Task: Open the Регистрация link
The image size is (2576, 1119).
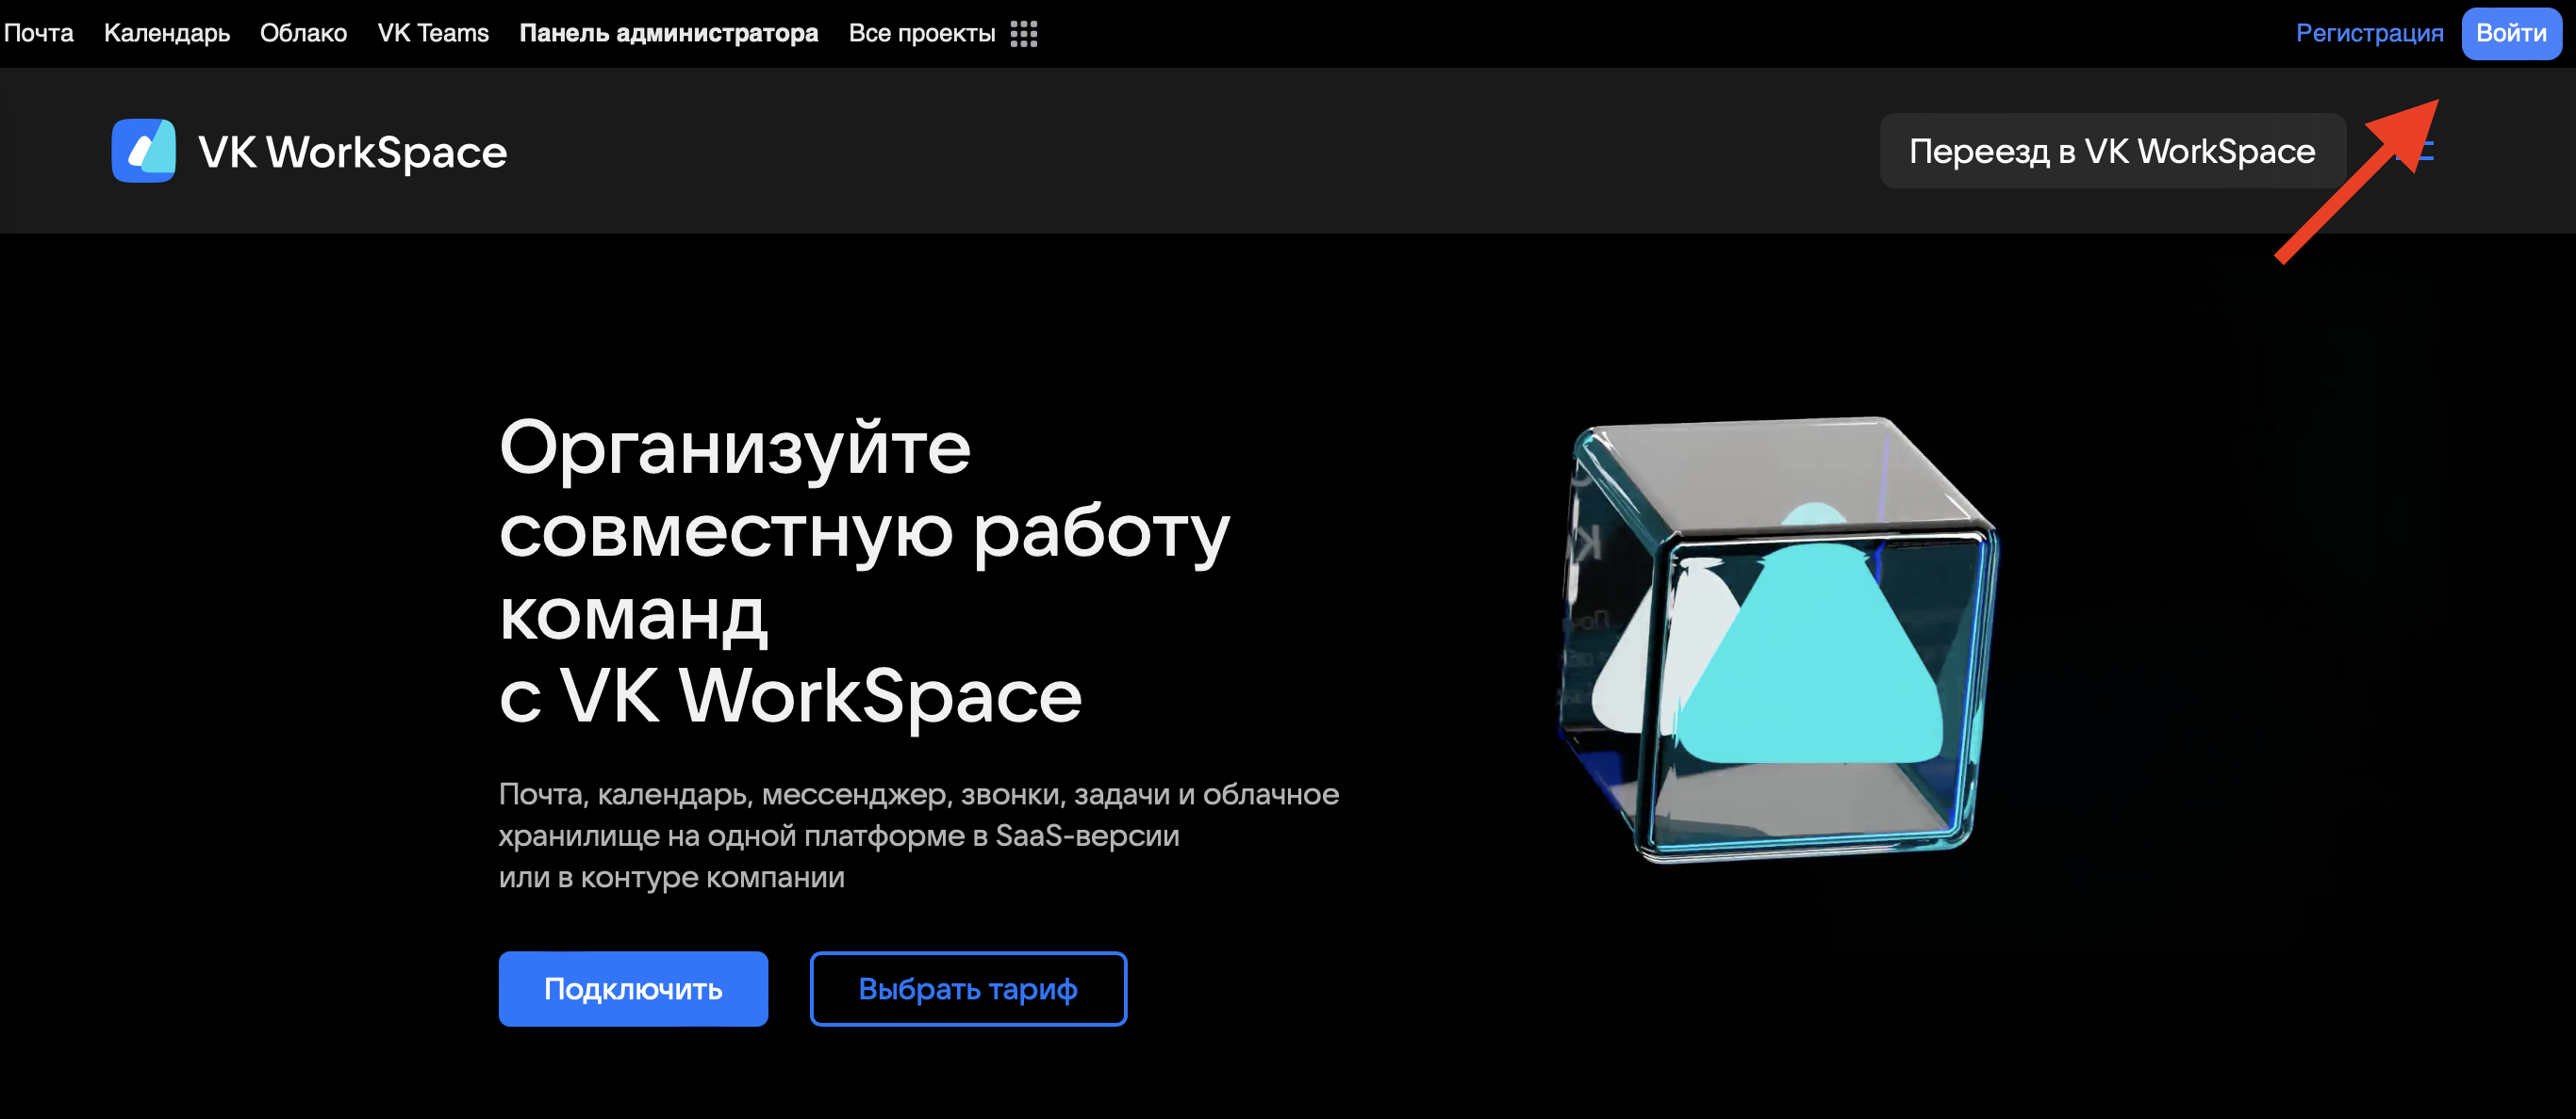Action: [2369, 33]
